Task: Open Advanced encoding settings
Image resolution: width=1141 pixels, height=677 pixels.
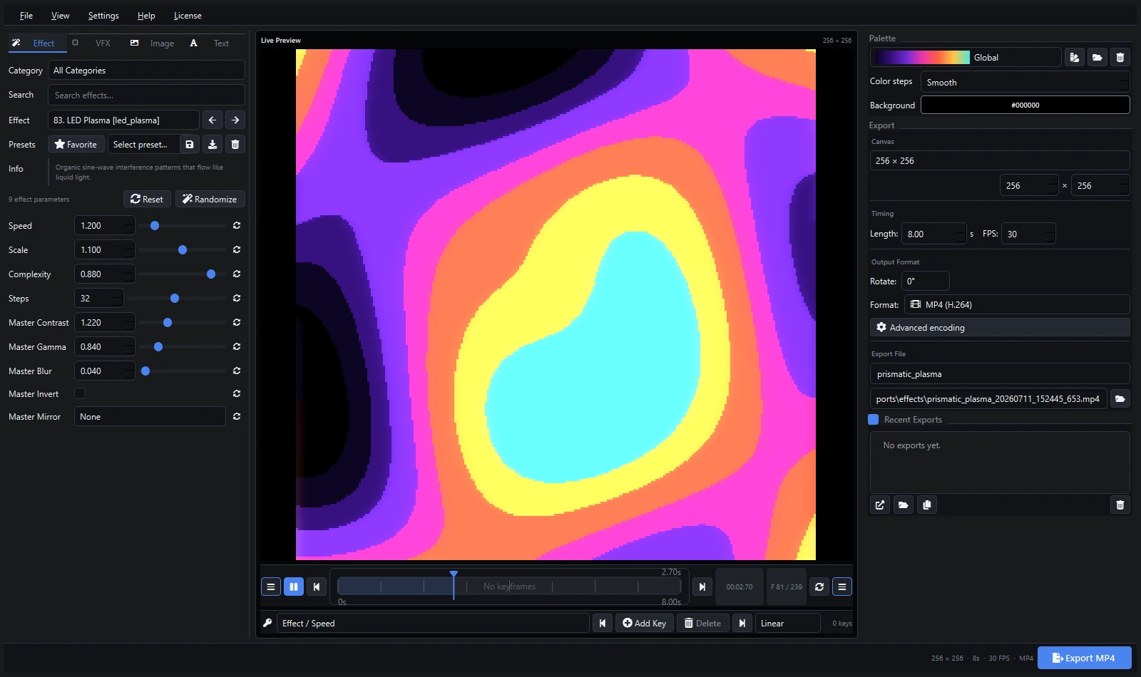Action: pos(1000,327)
